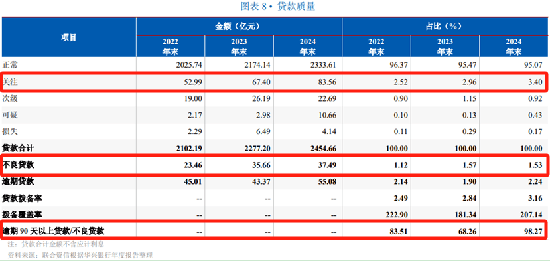
Task: Click the 次级 row label
Action: pyautogui.click(x=10, y=99)
